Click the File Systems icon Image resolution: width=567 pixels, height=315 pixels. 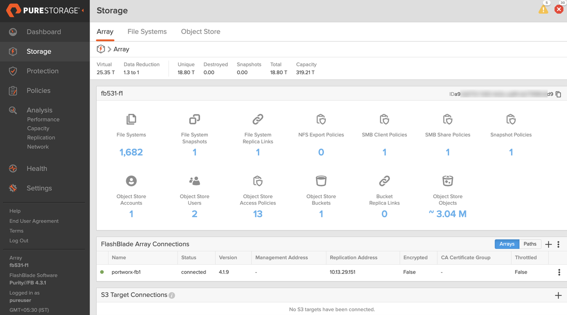tap(131, 119)
